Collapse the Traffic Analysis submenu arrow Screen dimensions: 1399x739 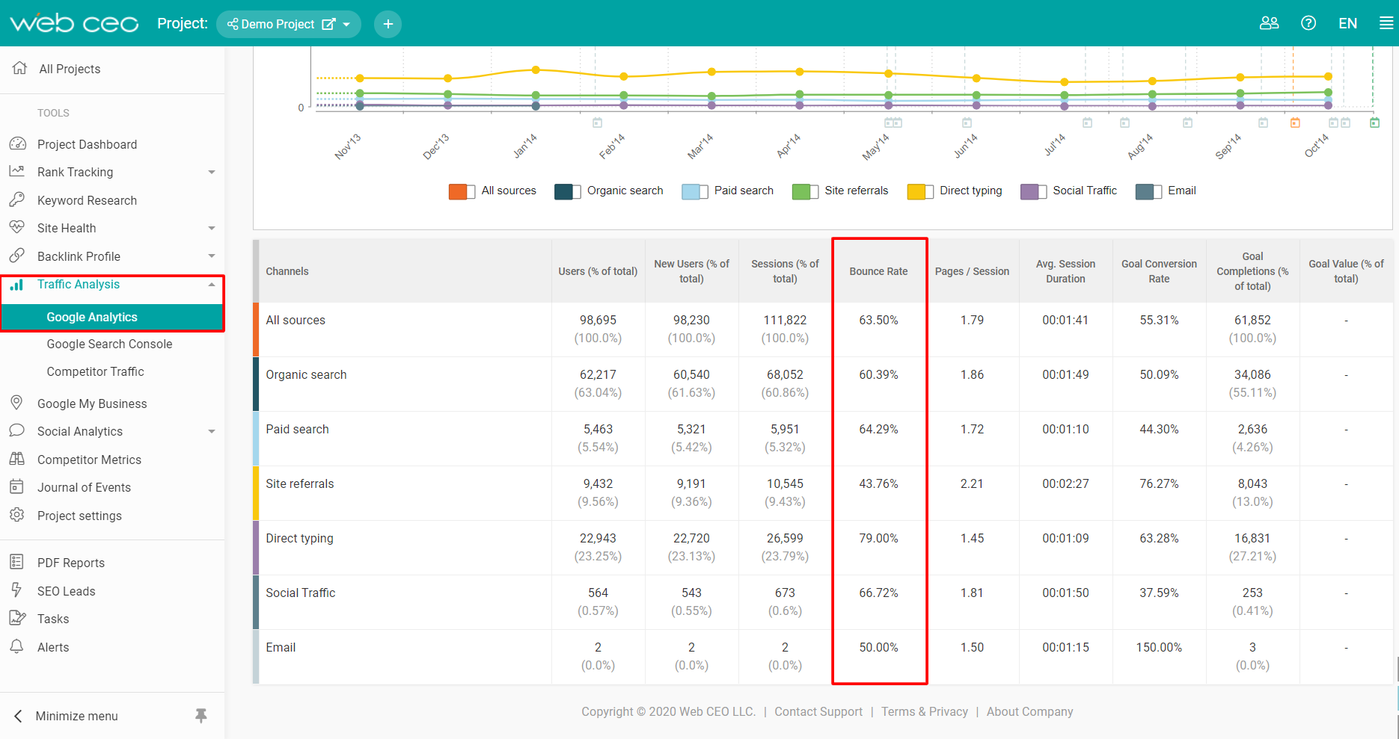(212, 284)
